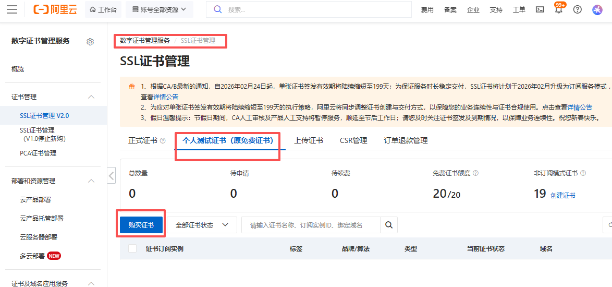Open the 备案 menu
This screenshot has width=612, height=287.
point(450,10)
